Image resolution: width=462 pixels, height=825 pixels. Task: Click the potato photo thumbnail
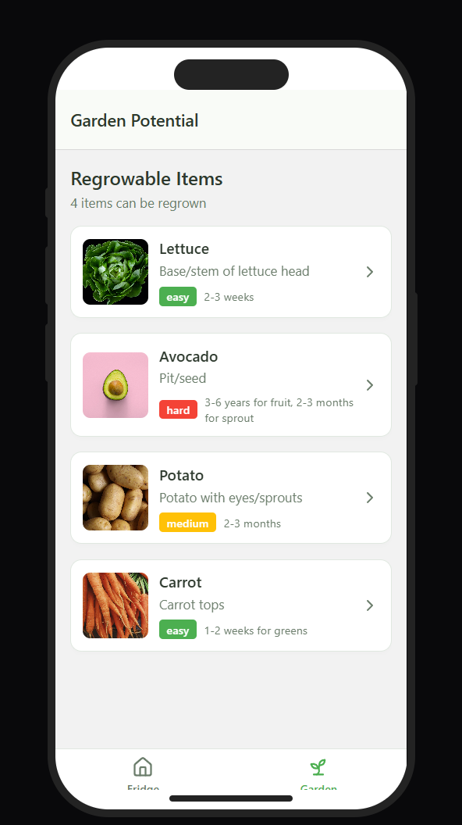(115, 498)
